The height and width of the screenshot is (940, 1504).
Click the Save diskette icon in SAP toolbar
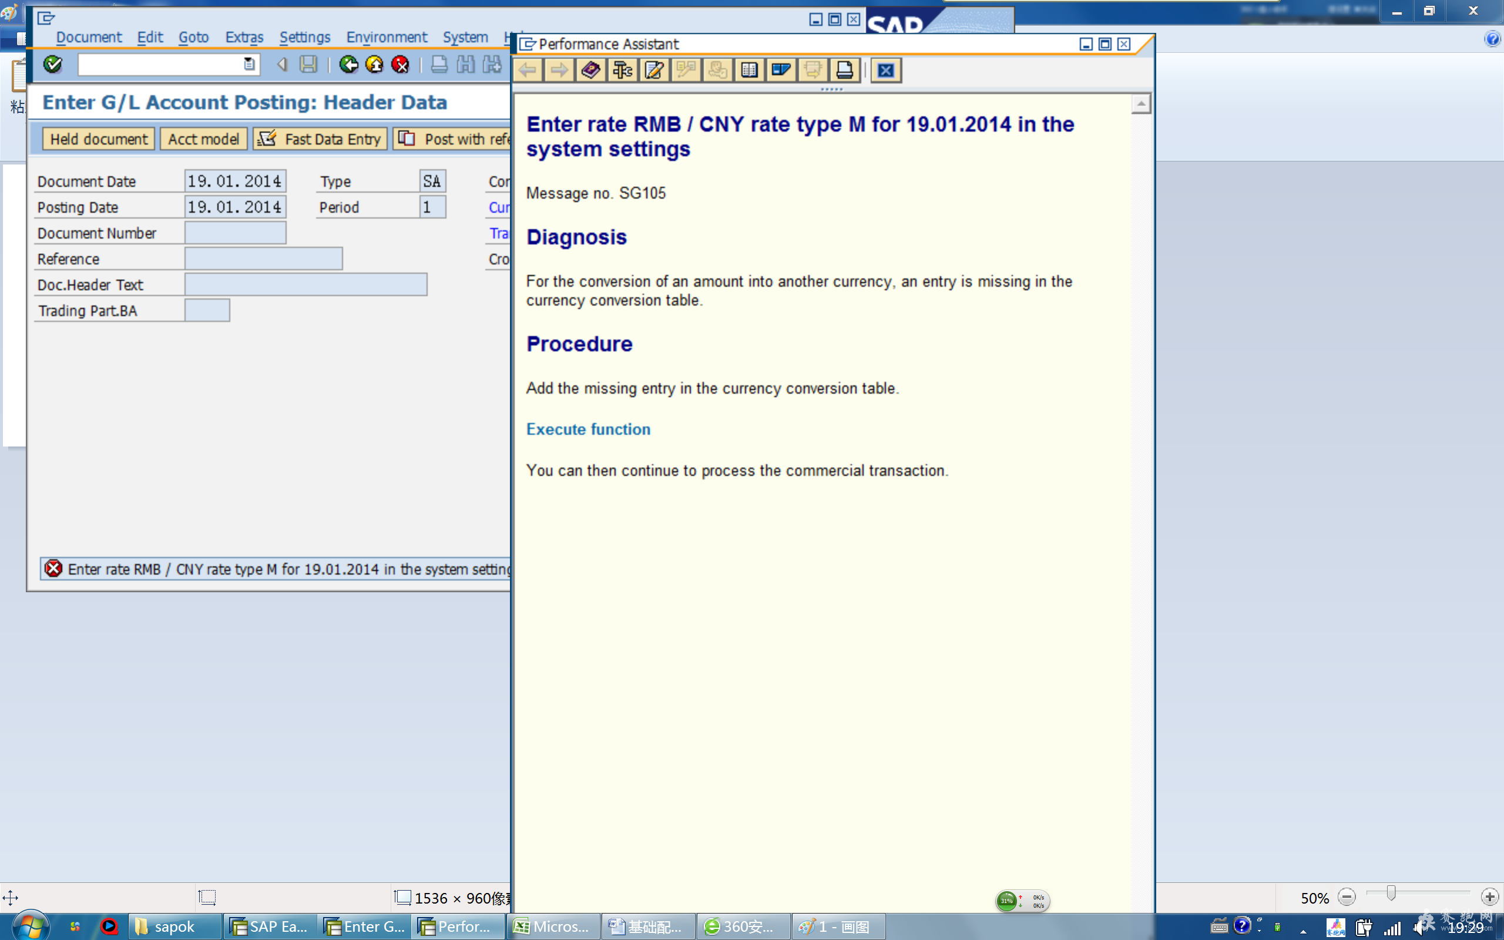coord(308,64)
